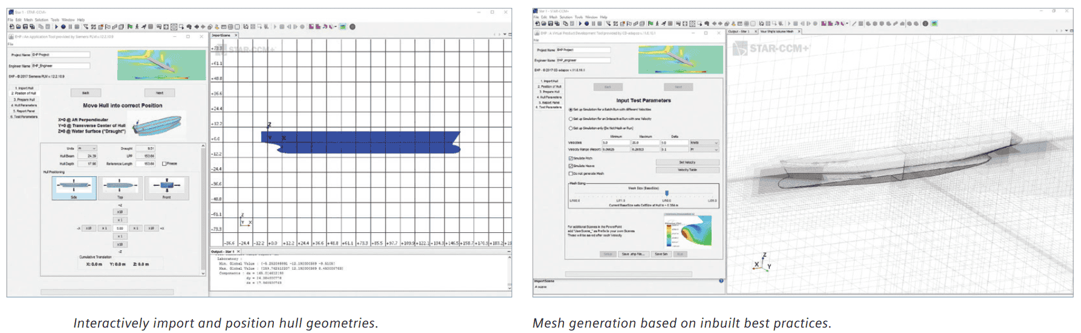This screenshot has width=1081, height=333.
Task: Click the Next button in Move Hull panel
Action: pyautogui.click(x=160, y=93)
